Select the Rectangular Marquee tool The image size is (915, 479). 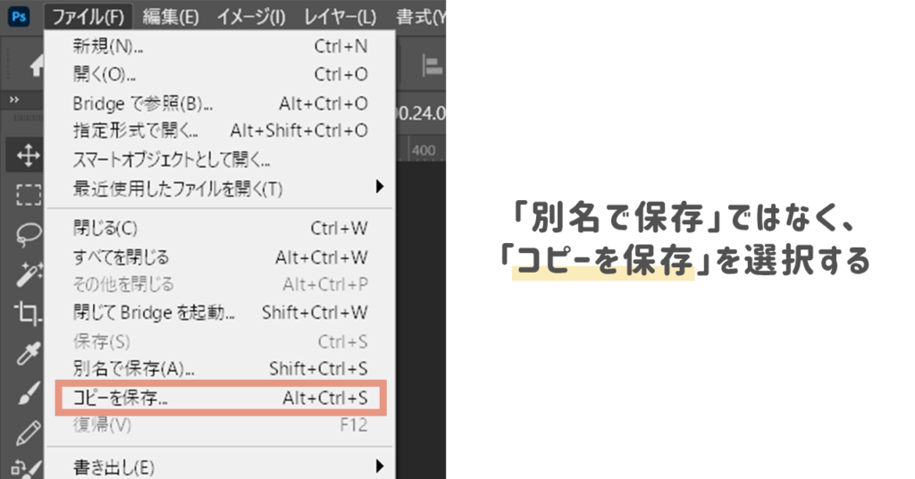pos(28,195)
